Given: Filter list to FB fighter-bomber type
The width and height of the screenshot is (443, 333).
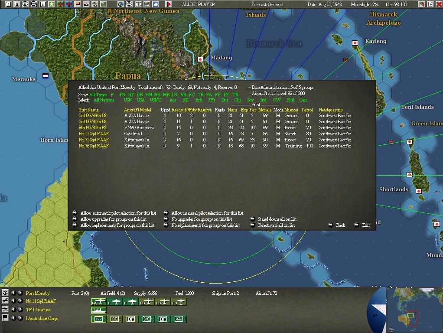Looking at the screenshot, I should point(122,95).
